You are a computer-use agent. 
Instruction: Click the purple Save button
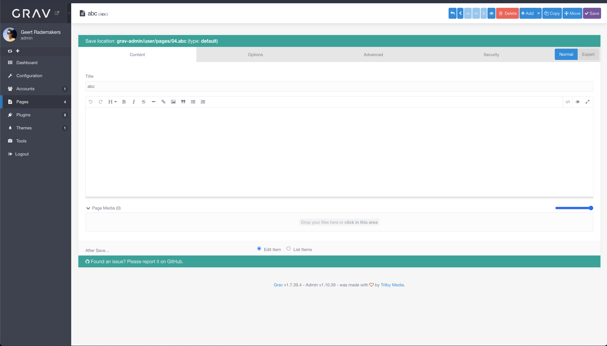[x=592, y=13]
